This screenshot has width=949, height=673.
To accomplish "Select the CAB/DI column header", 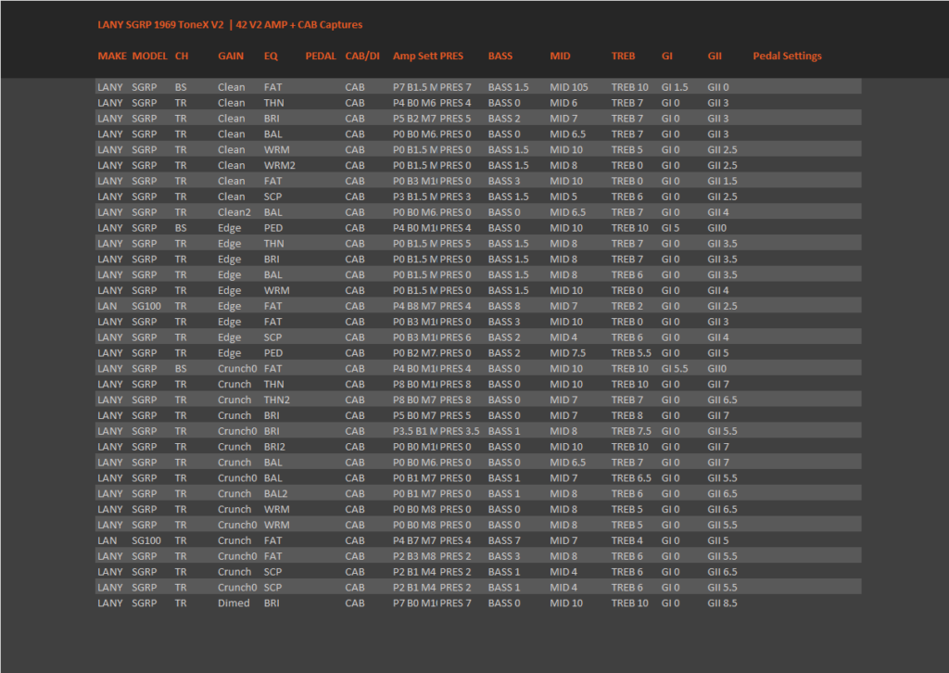I will click(x=362, y=56).
